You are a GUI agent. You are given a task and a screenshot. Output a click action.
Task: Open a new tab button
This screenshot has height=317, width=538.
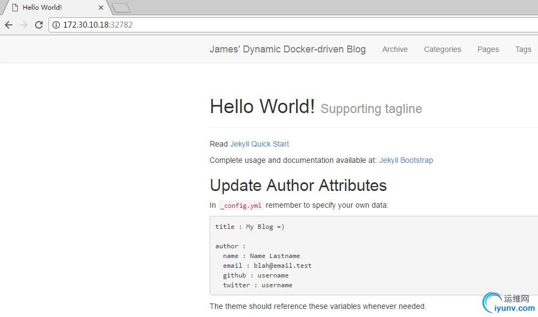[x=121, y=8]
